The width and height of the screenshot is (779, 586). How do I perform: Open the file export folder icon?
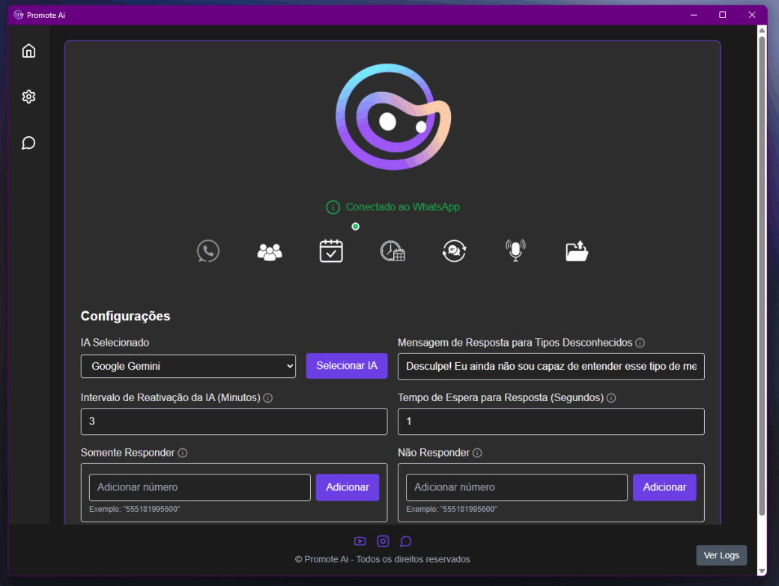(x=577, y=251)
